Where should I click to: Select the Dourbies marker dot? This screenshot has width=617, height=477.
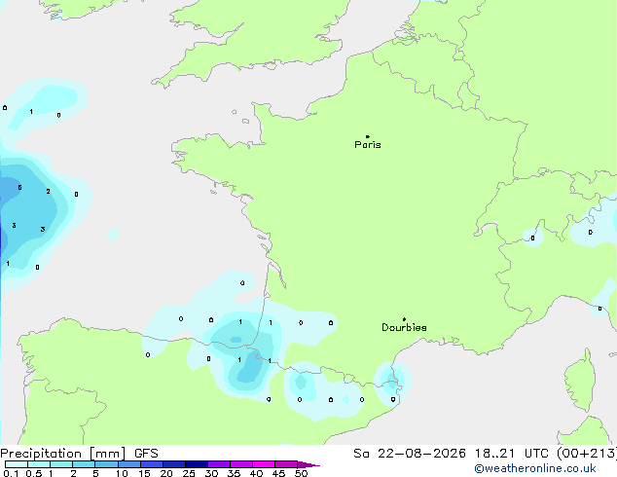(404, 319)
